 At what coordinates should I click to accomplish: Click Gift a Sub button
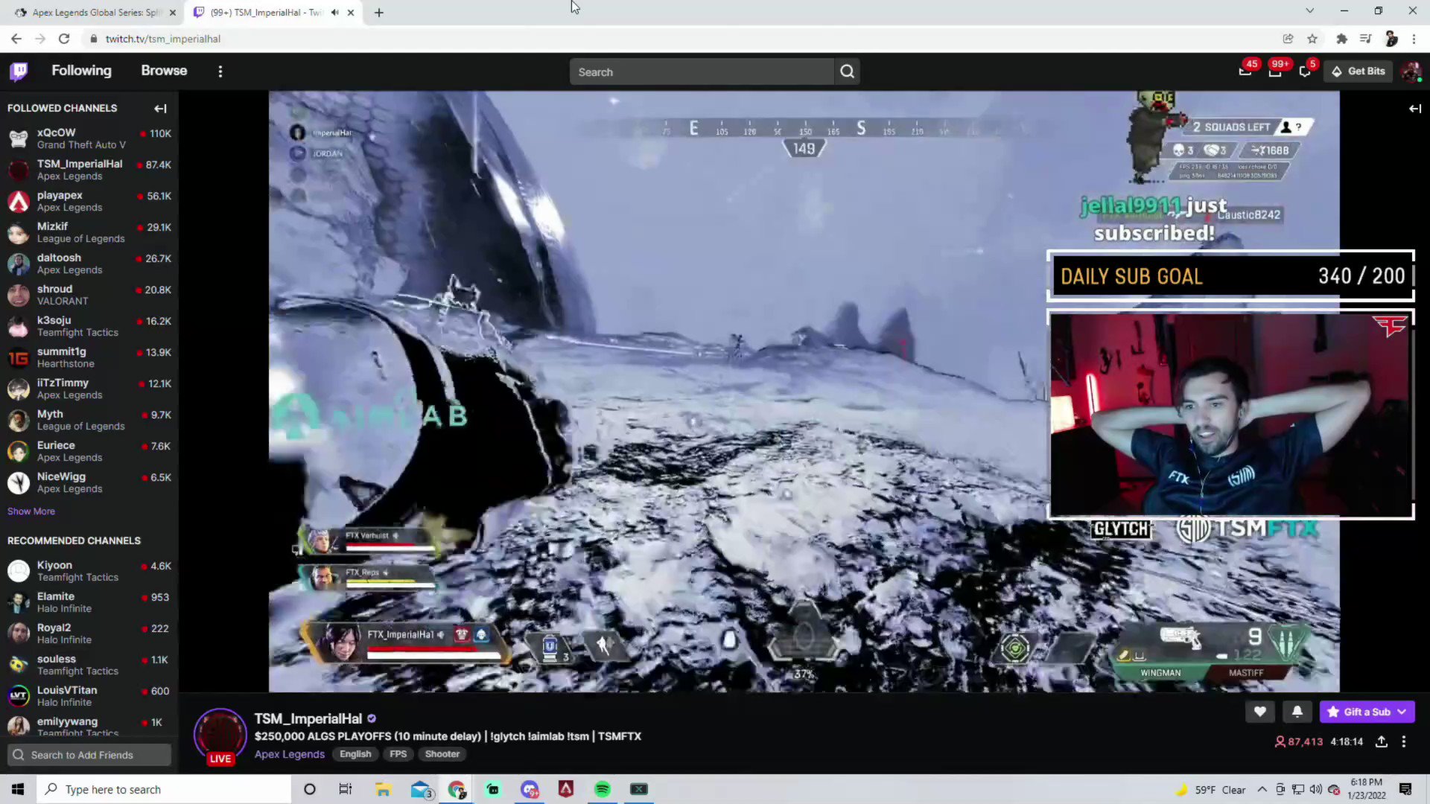[x=1359, y=712]
